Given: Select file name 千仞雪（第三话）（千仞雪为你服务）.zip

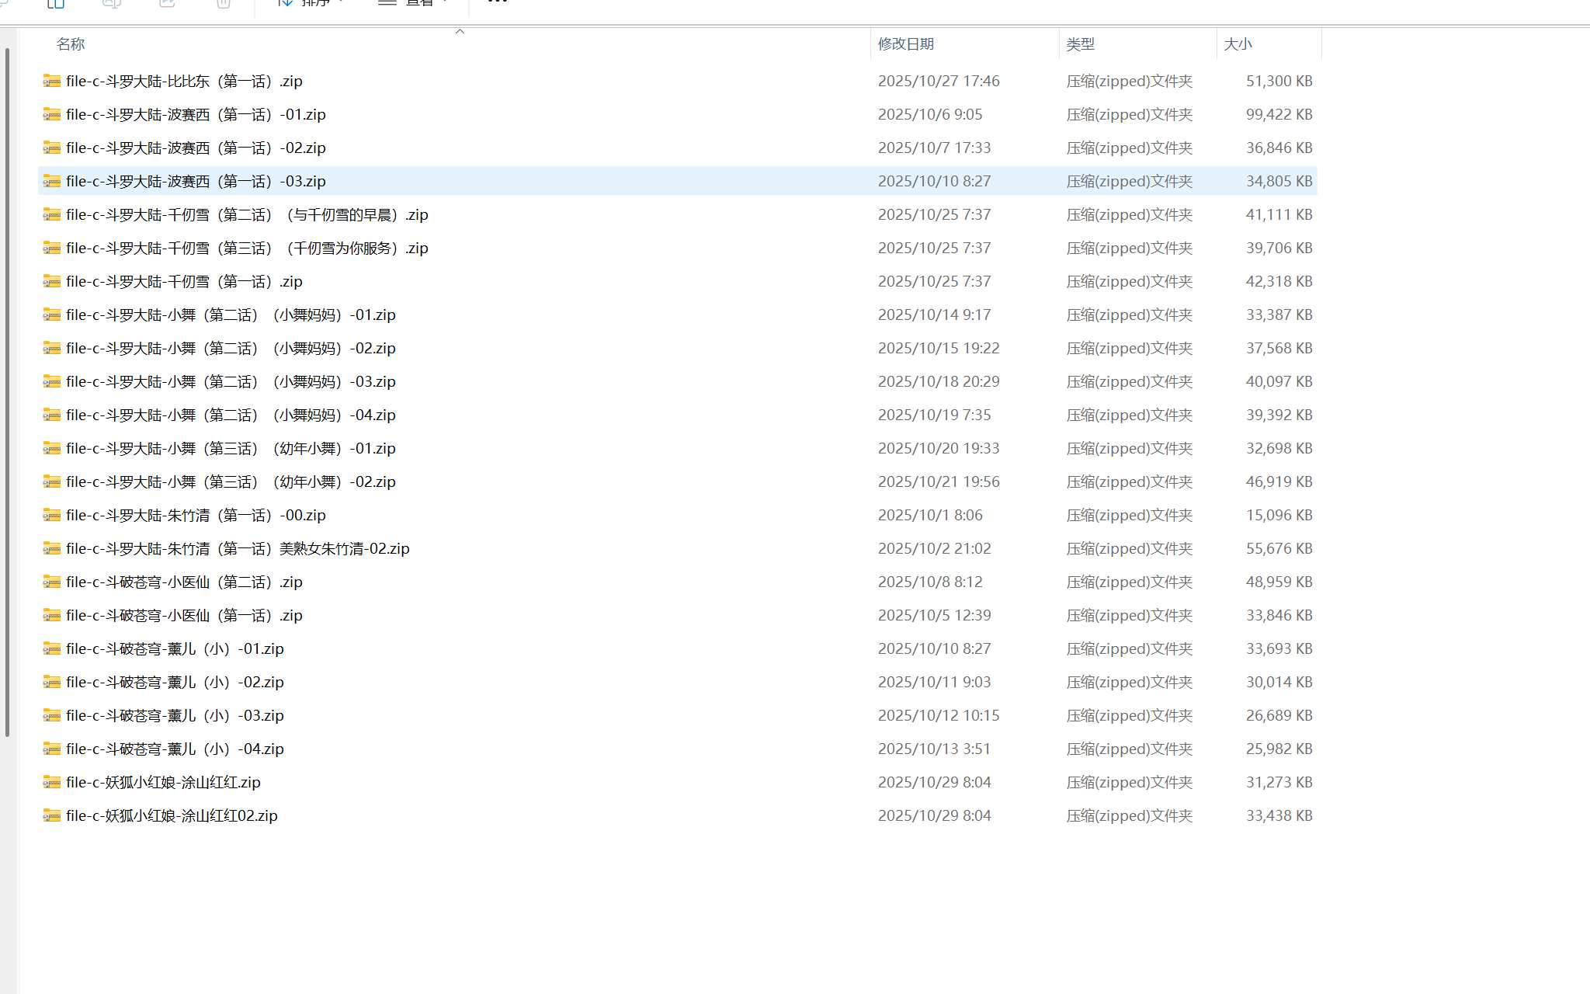Looking at the screenshot, I should 247,248.
